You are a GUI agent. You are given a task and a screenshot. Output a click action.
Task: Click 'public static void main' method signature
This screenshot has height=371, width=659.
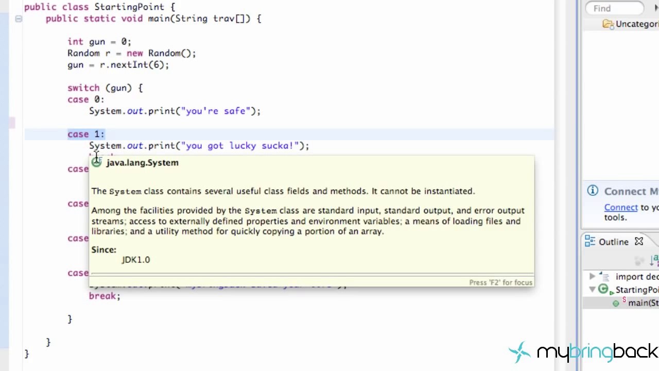(x=153, y=19)
